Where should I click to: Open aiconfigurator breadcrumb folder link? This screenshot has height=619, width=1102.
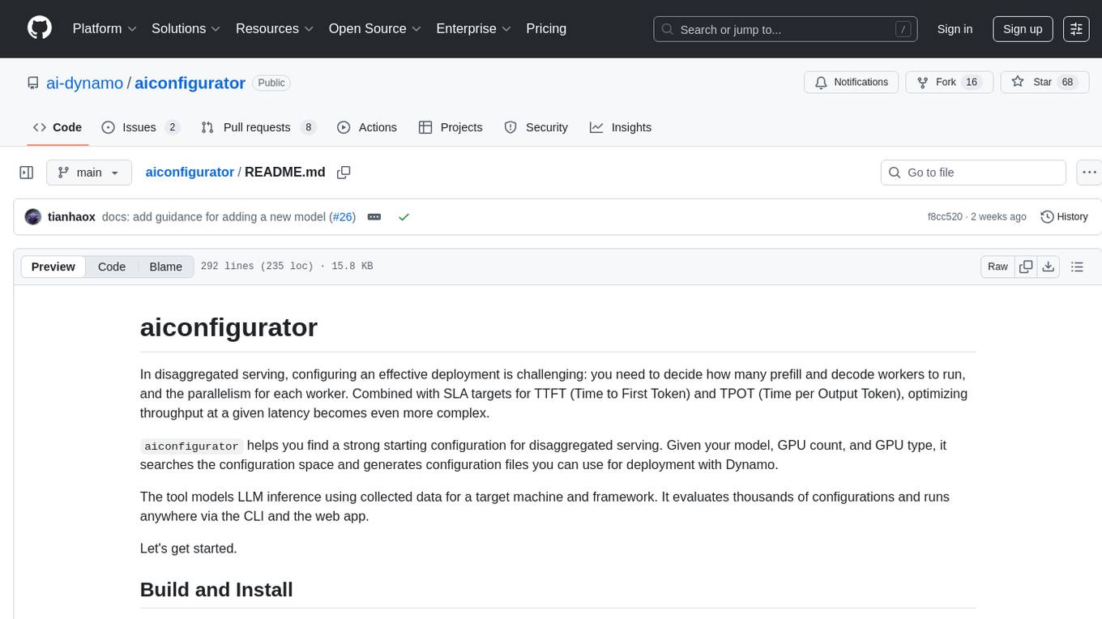(190, 172)
